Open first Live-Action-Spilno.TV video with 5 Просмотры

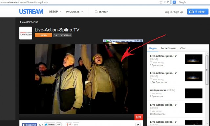[x=163, y=56]
